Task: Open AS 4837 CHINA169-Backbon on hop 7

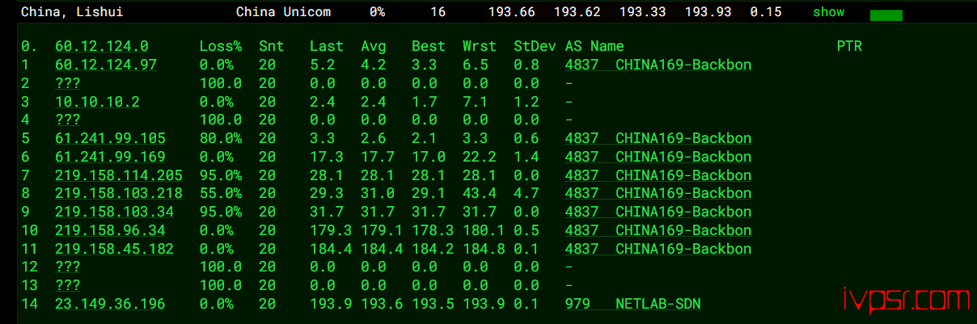Action: pyautogui.click(x=658, y=175)
